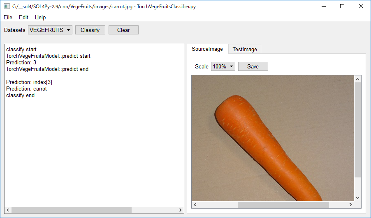This screenshot has height=218, width=371.
Task: Click the Datasets label
Action: pyautogui.click(x=15, y=30)
